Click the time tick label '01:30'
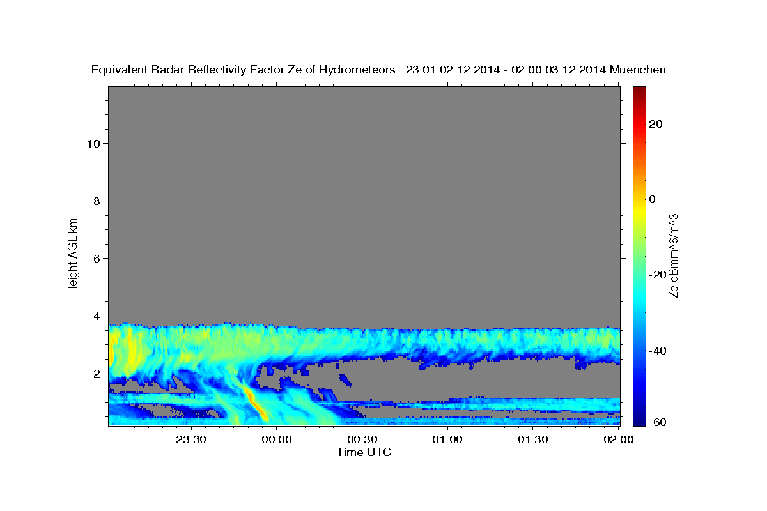This screenshot has height=511, width=767. (533, 439)
